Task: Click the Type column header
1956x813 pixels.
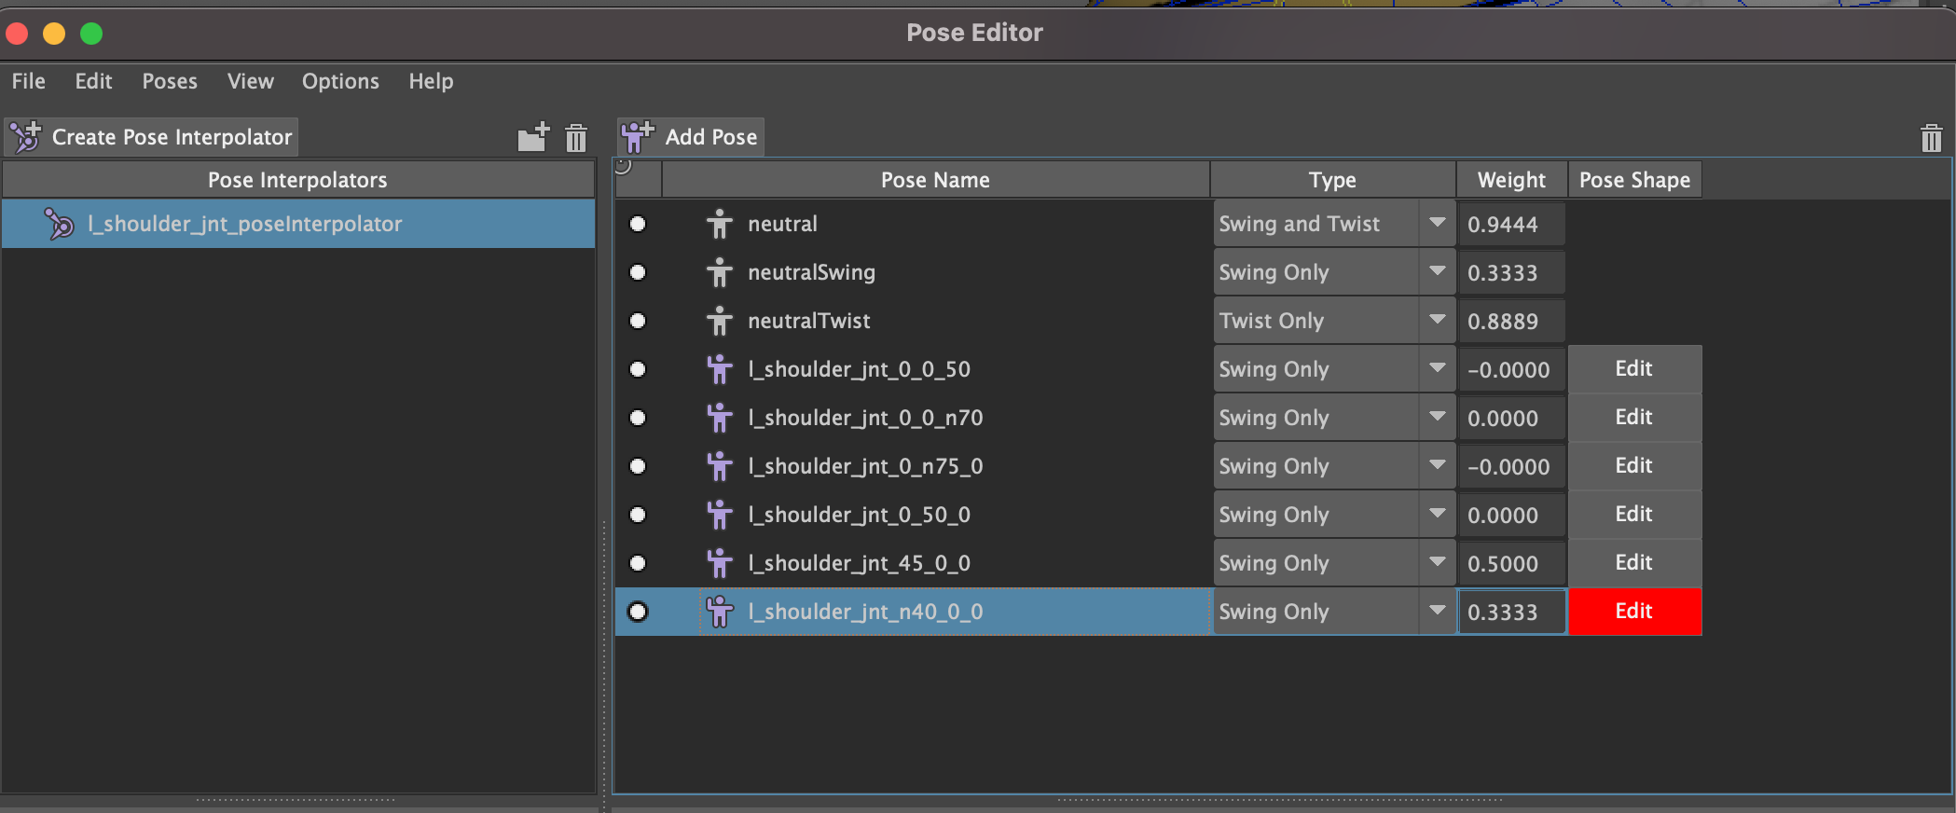Action: (1332, 180)
